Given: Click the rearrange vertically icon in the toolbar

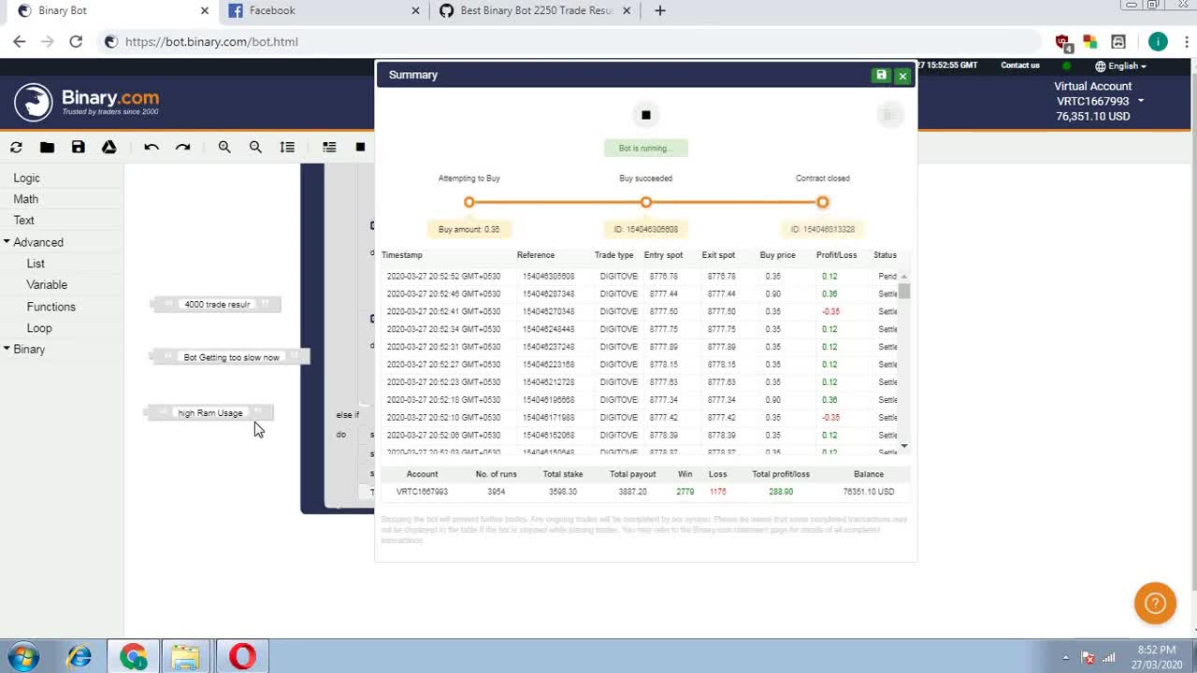Looking at the screenshot, I should [x=287, y=147].
